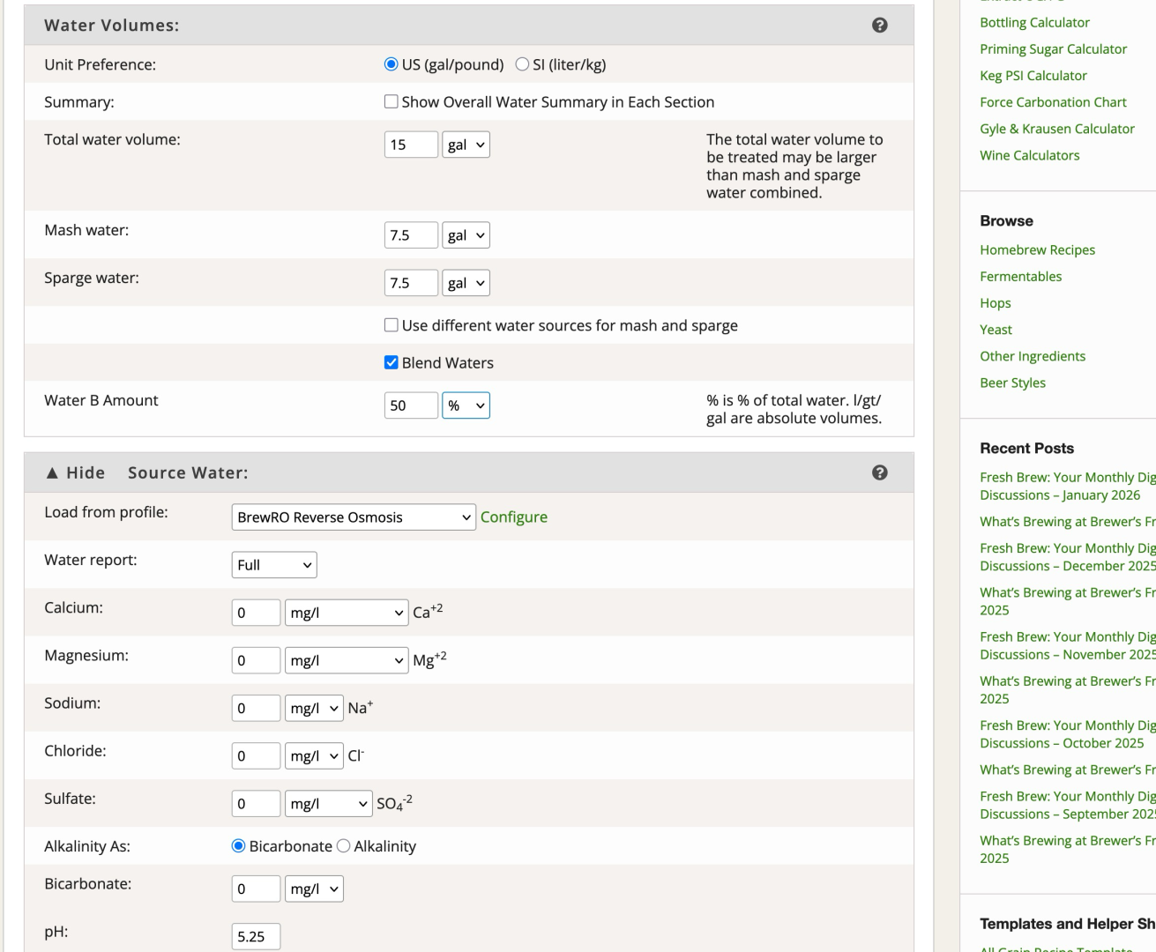Expand the Water report Full dropdown
This screenshot has width=1156, height=952.
(274, 565)
